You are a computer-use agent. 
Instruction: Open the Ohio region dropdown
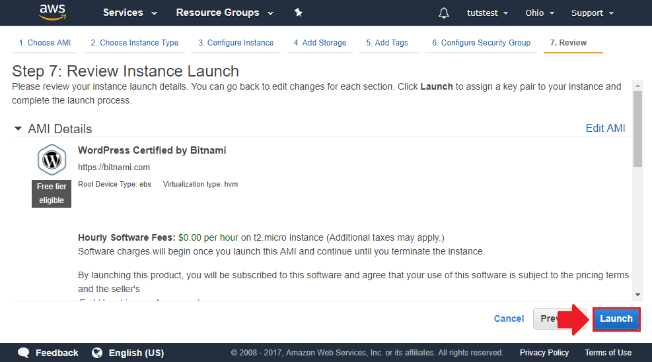coord(540,13)
